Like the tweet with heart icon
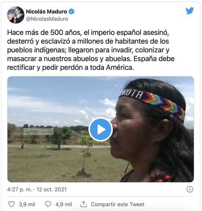The width and height of the screenshot is (202, 211). coord(11,204)
